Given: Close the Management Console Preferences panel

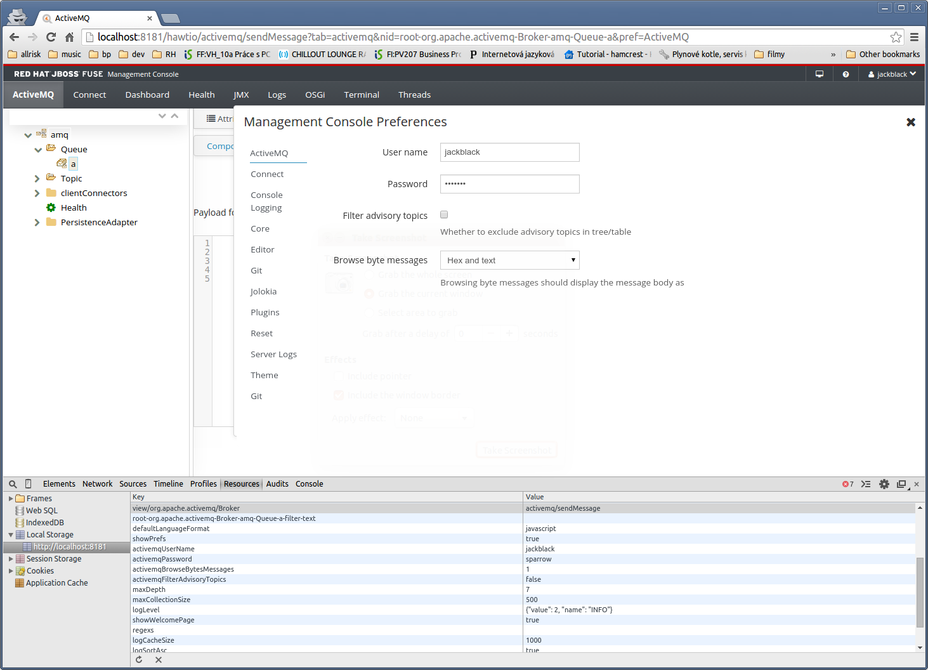Looking at the screenshot, I should coord(911,122).
